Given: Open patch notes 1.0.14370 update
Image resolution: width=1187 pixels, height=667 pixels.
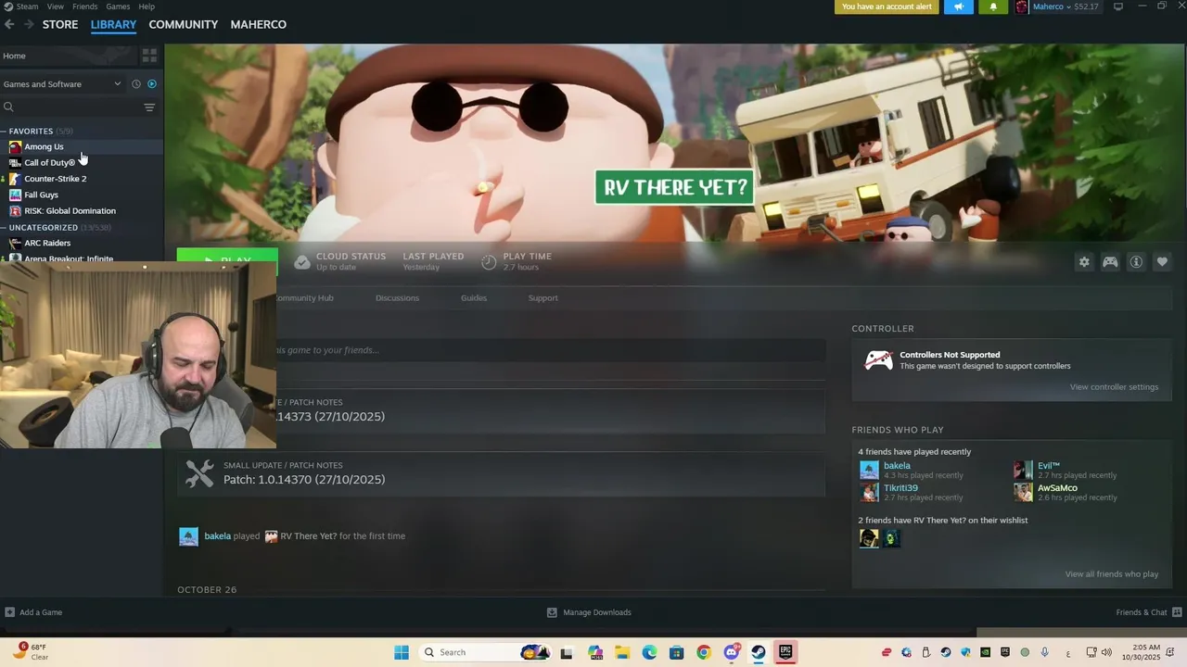Looking at the screenshot, I should click(501, 473).
